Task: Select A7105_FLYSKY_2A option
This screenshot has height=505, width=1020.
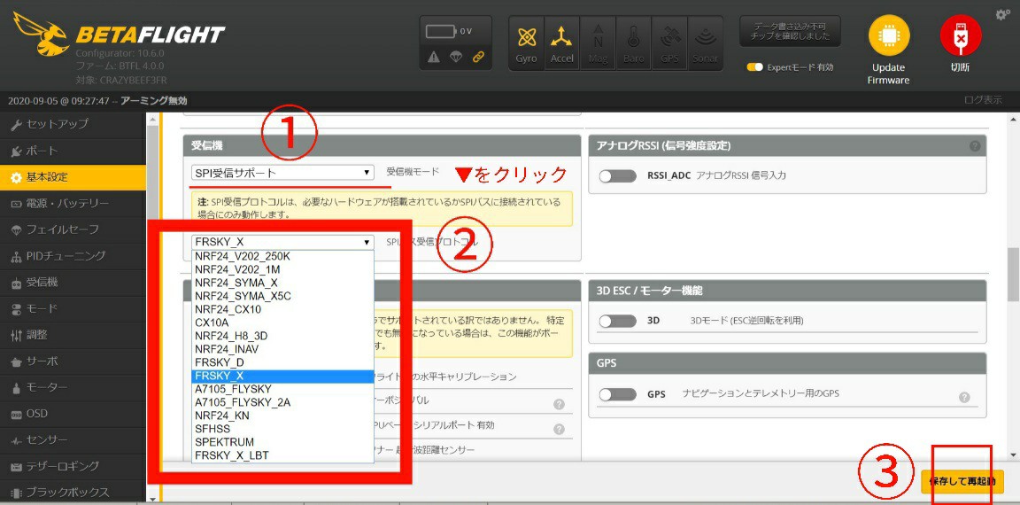Action: coord(283,402)
